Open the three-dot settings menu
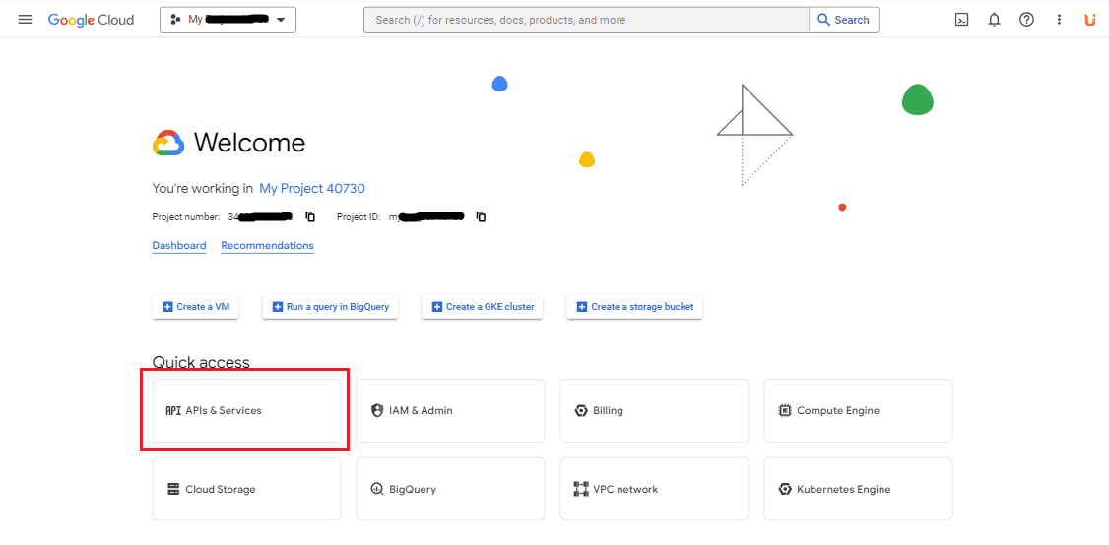1109x545 pixels. (1059, 20)
